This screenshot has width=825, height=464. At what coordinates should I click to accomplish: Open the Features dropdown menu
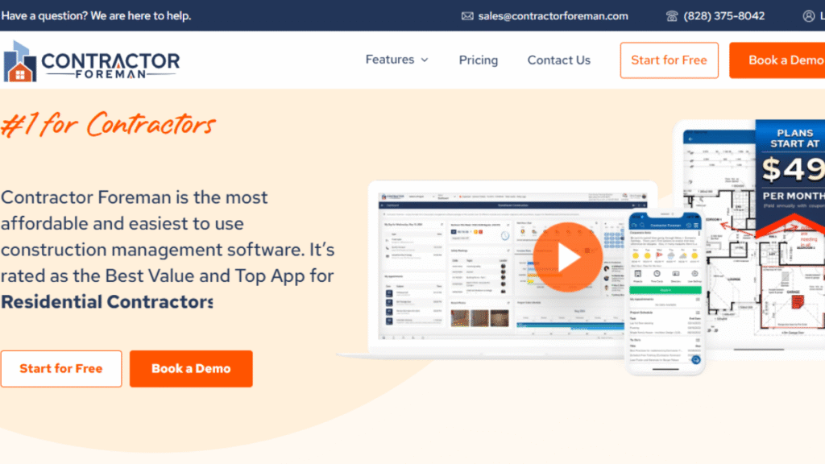(390, 60)
